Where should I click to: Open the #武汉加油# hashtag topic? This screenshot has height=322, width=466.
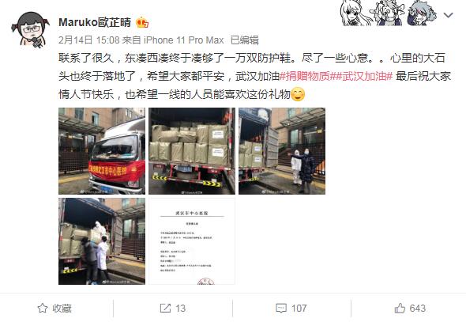point(364,76)
